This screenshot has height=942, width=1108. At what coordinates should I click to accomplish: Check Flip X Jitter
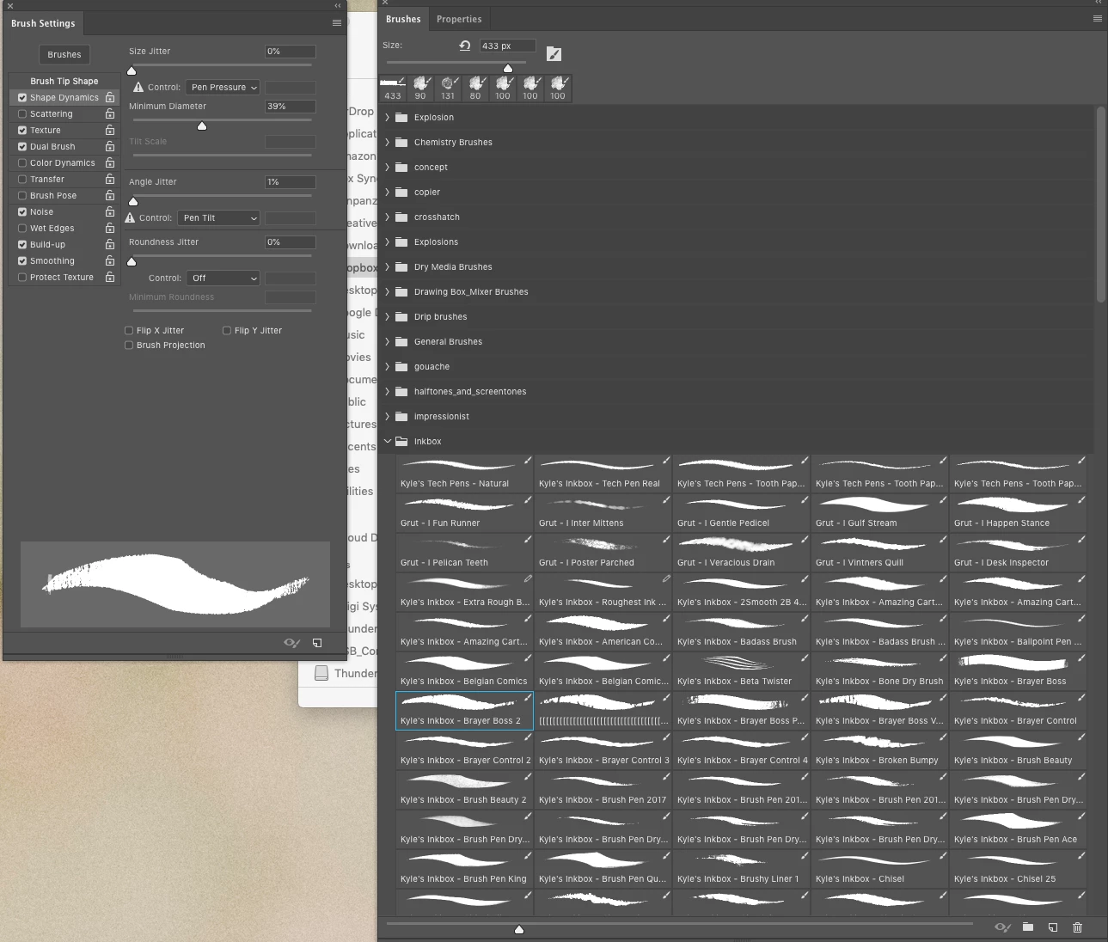click(129, 330)
